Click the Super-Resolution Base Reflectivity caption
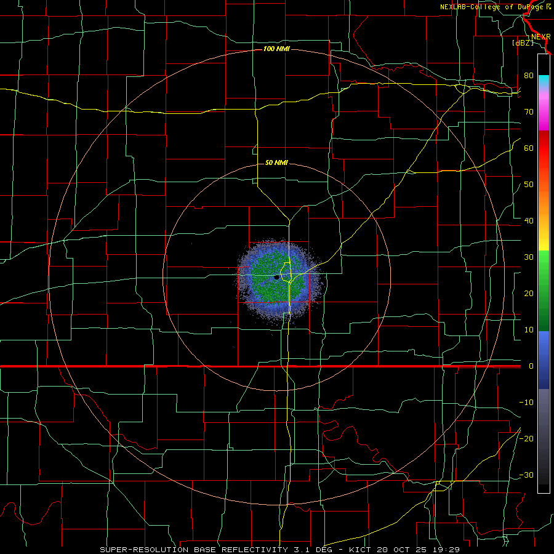Viewport: 554px width, 554px height. (x=194, y=550)
